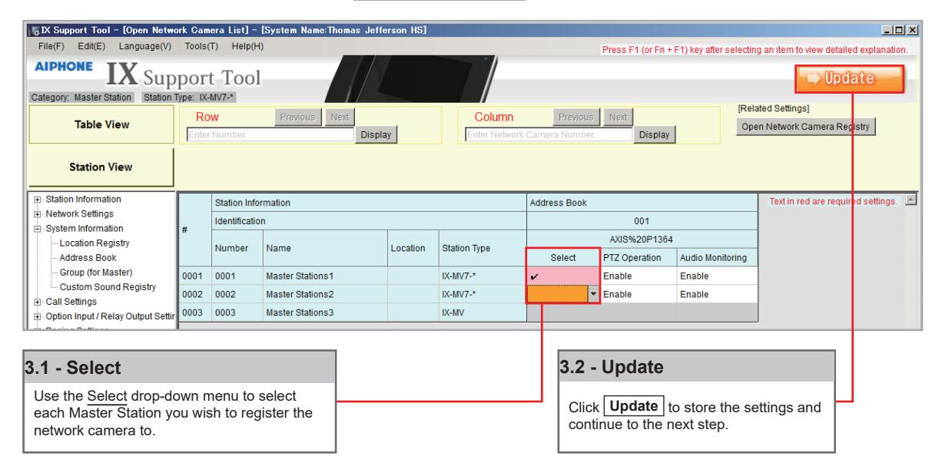Click Display button in Row section
The width and height of the screenshot is (942, 476).
374,135
